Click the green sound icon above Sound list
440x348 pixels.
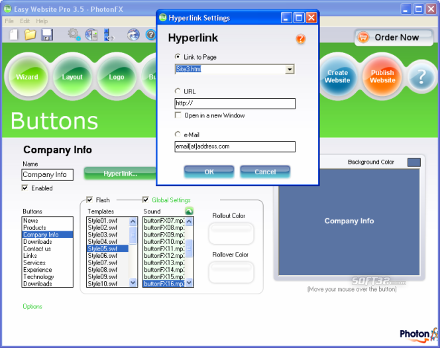(x=189, y=211)
